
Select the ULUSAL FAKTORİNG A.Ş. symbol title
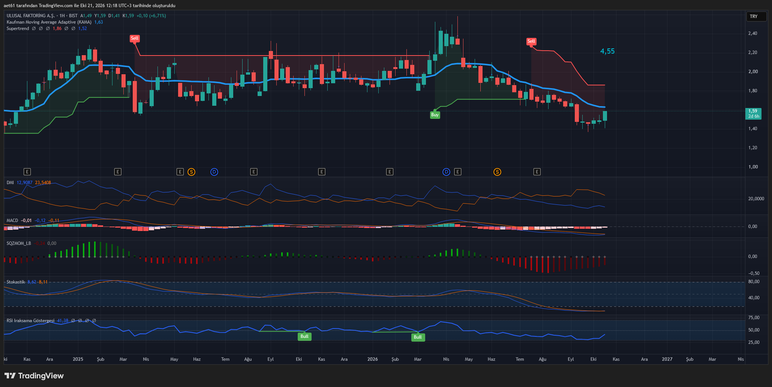click(x=30, y=16)
